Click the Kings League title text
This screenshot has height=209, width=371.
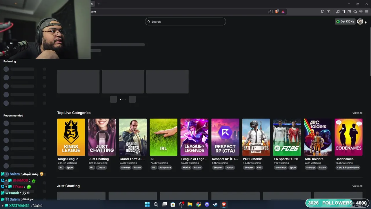[x=68, y=159]
